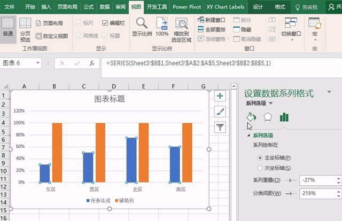Open the Name Box dropdown arrow

click(x=48, y=63)
